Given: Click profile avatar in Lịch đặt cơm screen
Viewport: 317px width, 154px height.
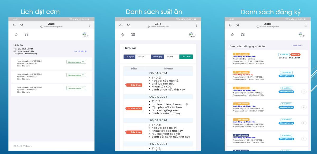Looking at the screenshot, I should [85, 34].
